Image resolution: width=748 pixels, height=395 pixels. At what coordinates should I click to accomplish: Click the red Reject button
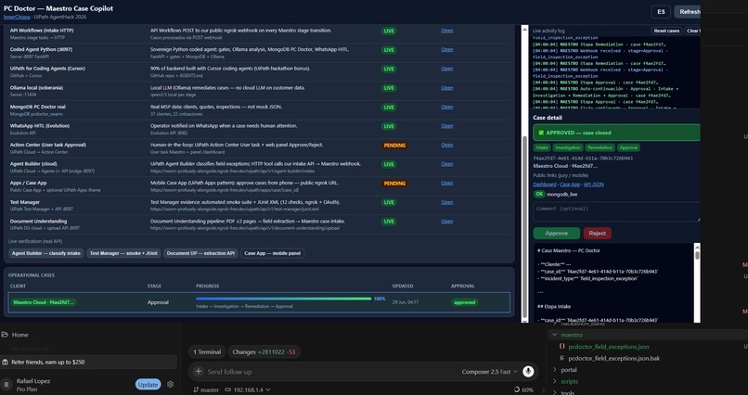point(598,233)
